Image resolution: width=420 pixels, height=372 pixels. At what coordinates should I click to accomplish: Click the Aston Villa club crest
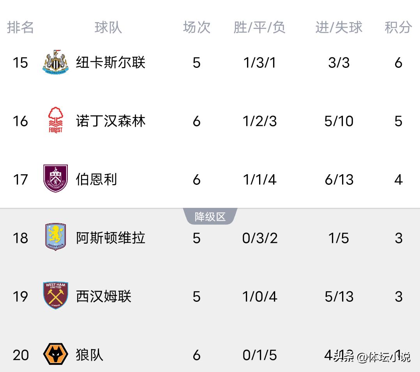click(x=55, y=237)
